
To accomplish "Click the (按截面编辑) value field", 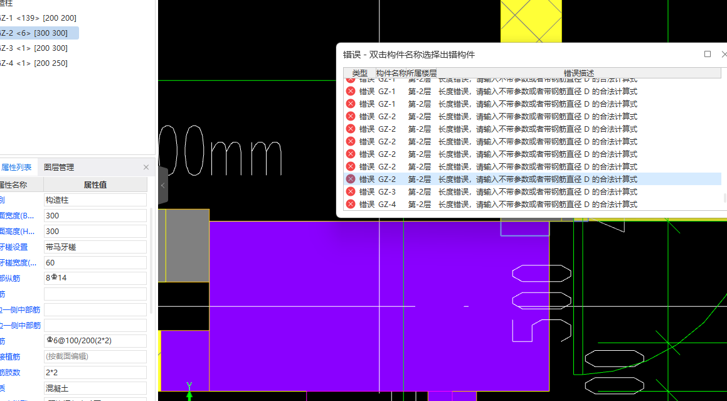I will pos(95,356).
